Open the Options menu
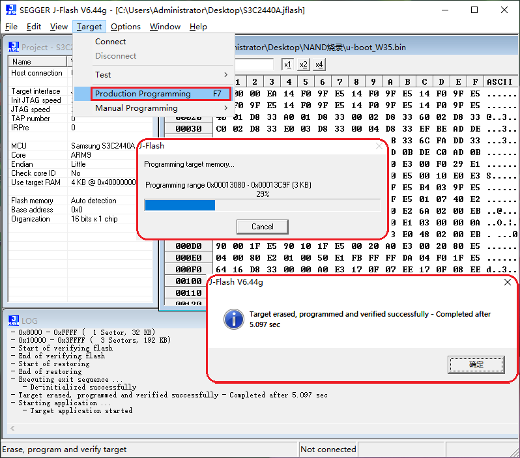 (125, 27)
